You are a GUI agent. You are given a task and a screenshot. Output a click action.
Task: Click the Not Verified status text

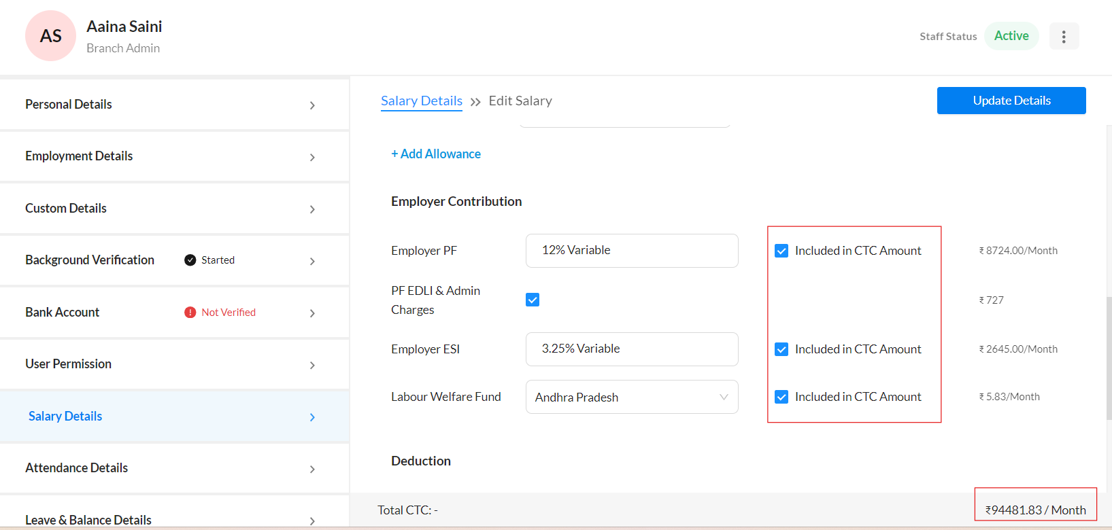click(229, 313)
